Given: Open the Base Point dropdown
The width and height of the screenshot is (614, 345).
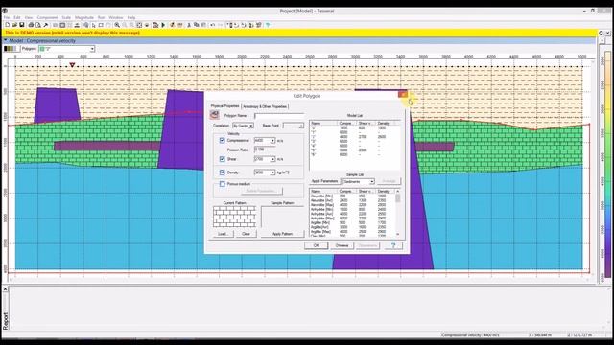Looking at the screenshot, I should pyautogui.click(x=300, y=126).
